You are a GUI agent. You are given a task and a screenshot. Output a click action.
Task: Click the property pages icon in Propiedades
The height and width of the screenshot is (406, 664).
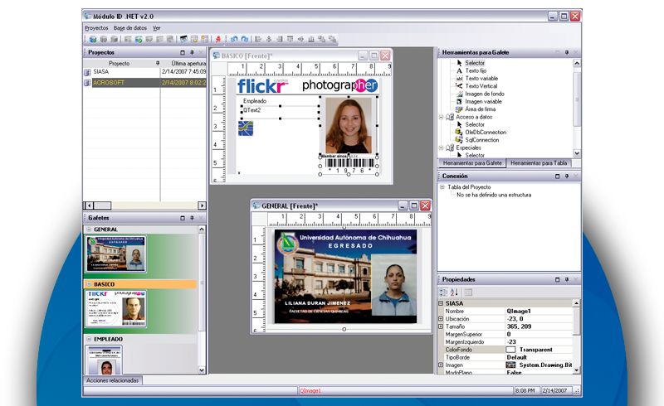[468, 292]
